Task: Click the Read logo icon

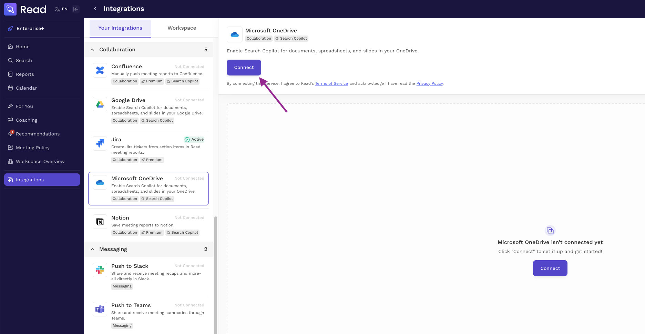Action: coord(10,9)
